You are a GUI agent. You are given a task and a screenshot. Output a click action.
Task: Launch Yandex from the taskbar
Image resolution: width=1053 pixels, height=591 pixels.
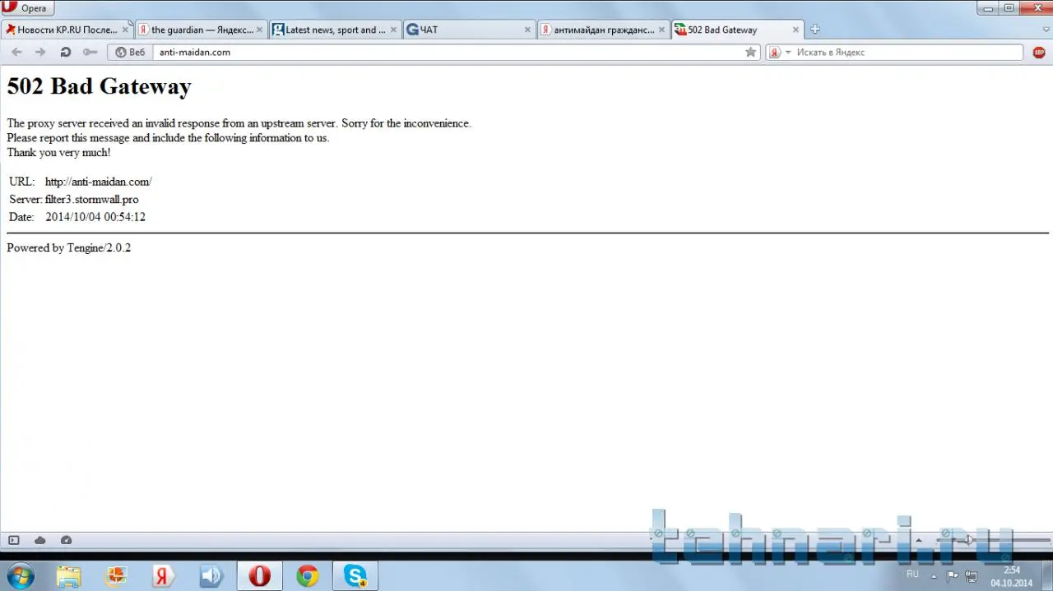(x=163, y=576)
